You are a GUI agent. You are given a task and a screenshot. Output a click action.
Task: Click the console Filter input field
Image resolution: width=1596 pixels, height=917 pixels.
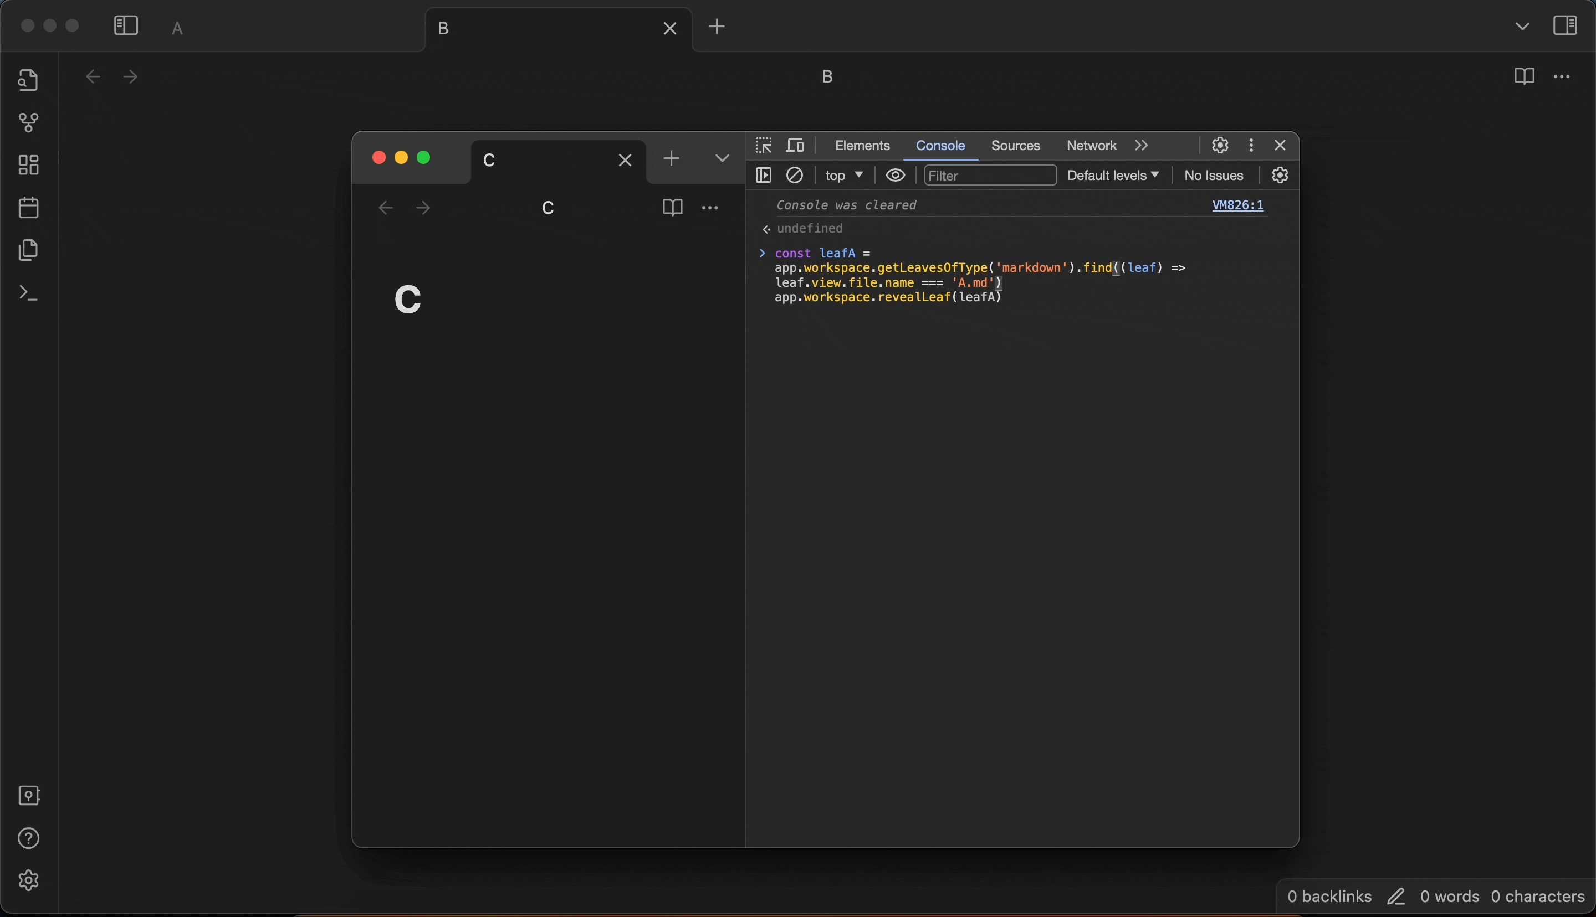pyautogui.click(x=990, y=176)
